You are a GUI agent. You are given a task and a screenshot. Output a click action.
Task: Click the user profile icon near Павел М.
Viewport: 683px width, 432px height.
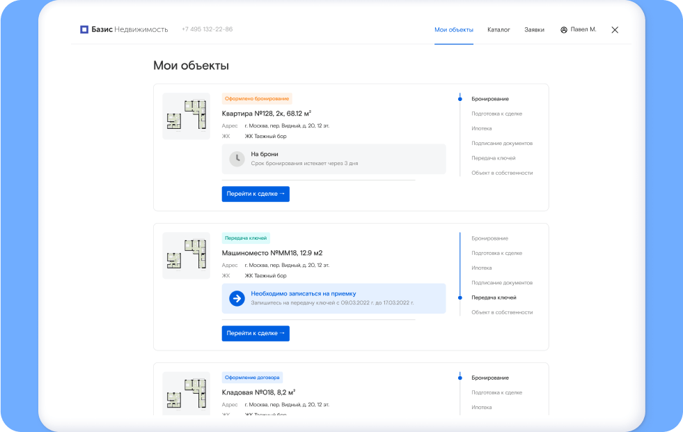click(563, 30)
